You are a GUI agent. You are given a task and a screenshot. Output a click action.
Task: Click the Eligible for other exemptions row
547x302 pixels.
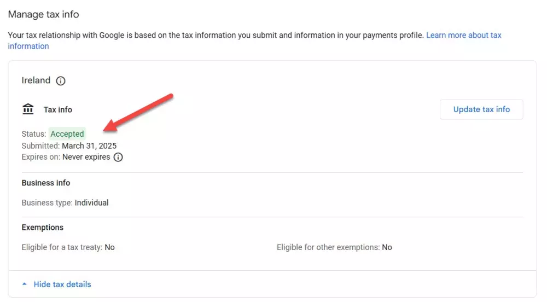(334, 247)
